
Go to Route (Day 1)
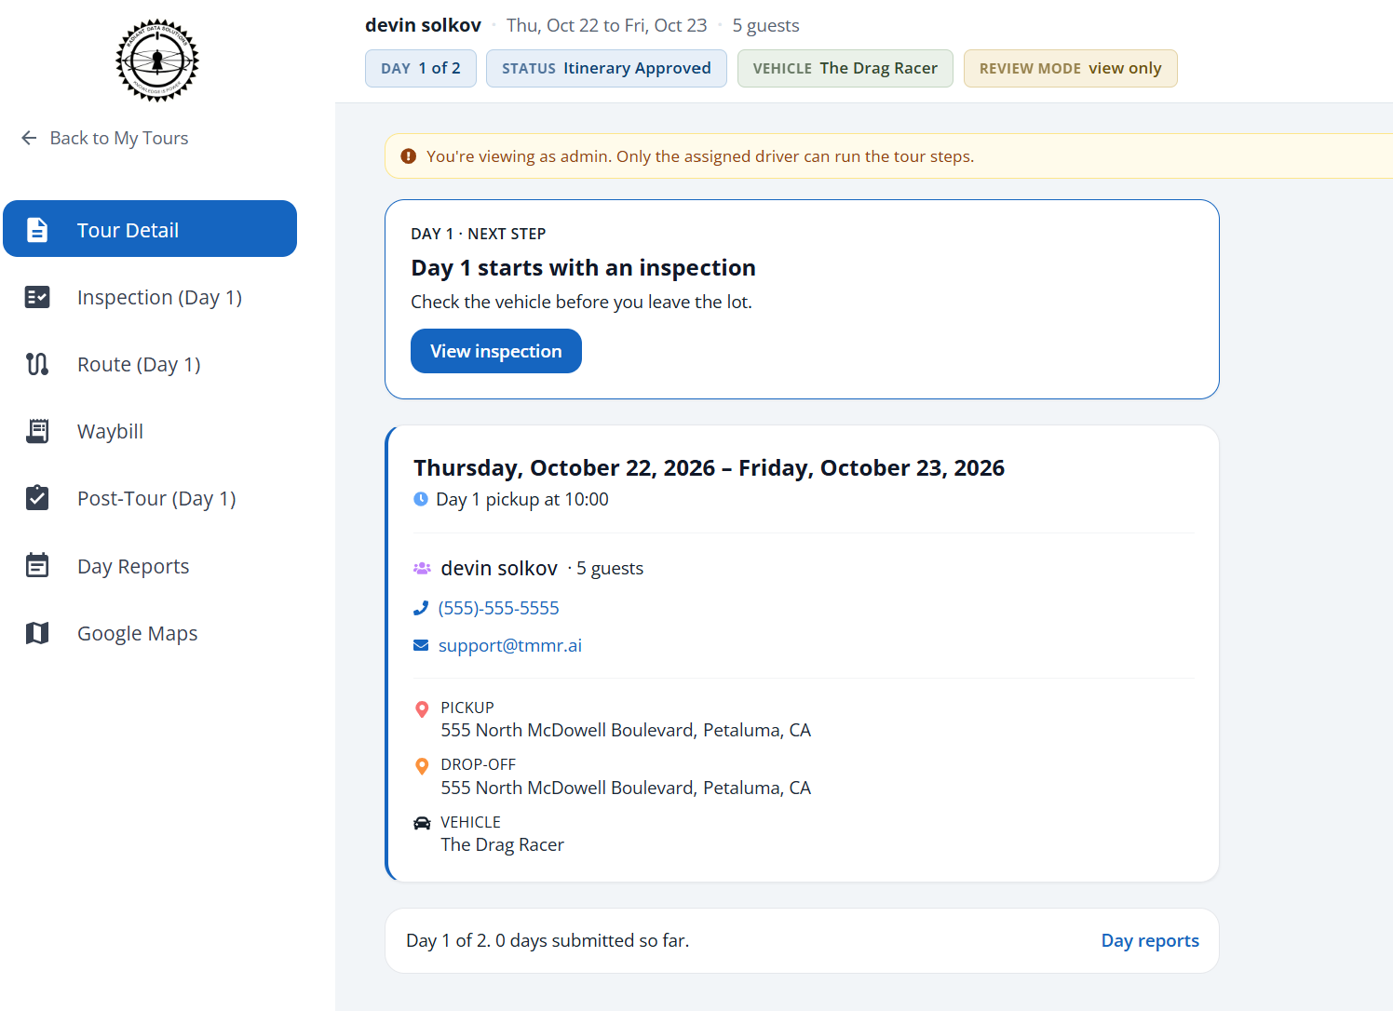point(150,364)
